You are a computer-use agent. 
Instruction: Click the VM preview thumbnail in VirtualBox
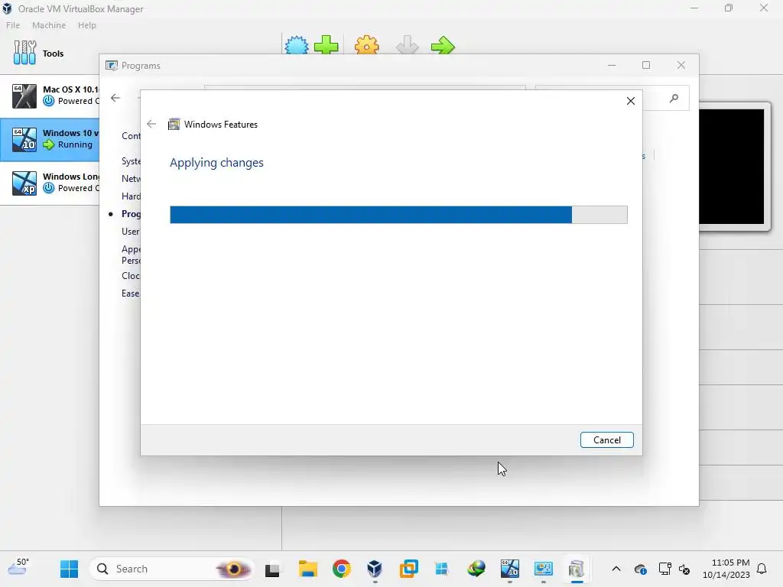732,166
